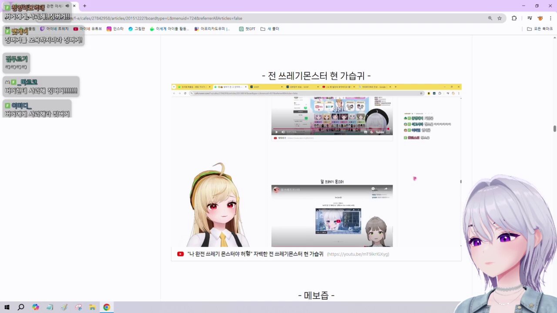Screen dimensions: 557x313
Task: Launch Copilot from the taskbar
Action: (x=35, y=307)
